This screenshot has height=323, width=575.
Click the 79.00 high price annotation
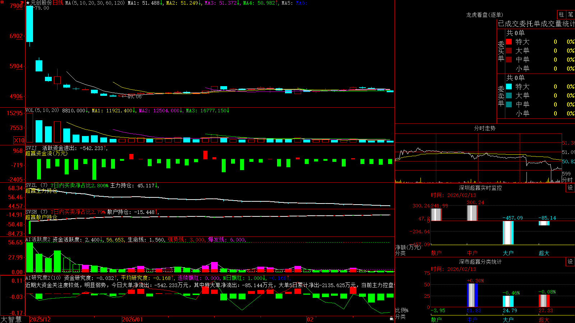point(42,8)
